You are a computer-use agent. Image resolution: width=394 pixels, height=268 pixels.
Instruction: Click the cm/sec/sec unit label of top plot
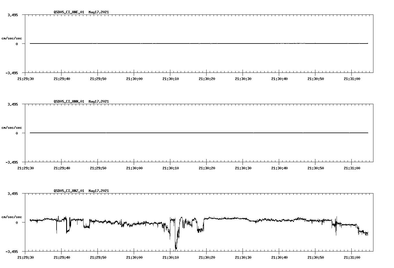pyautogui.click(x=12, y=38)
